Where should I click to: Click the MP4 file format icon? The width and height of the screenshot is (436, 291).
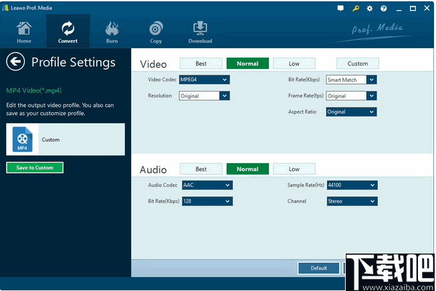point(23,139)
